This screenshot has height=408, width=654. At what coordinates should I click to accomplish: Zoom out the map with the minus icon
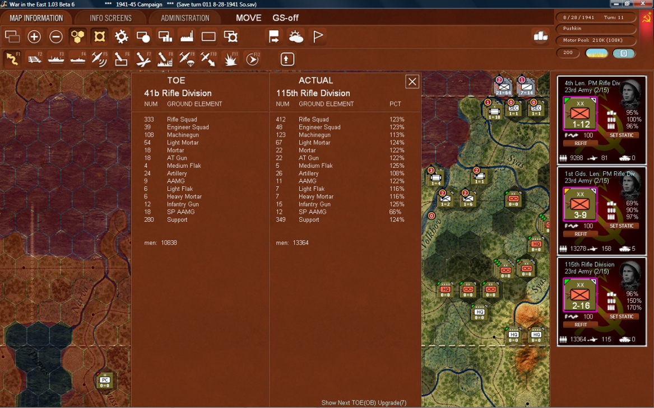[56, 37]
